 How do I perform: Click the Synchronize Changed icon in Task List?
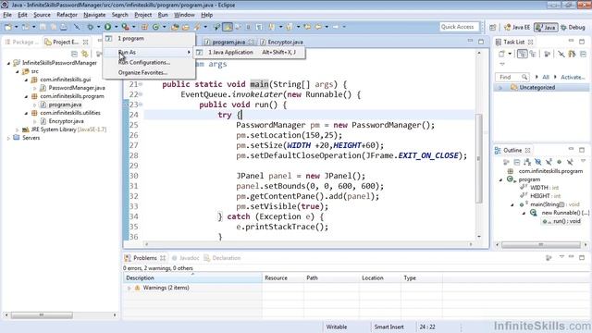click(x=572, y=54)
